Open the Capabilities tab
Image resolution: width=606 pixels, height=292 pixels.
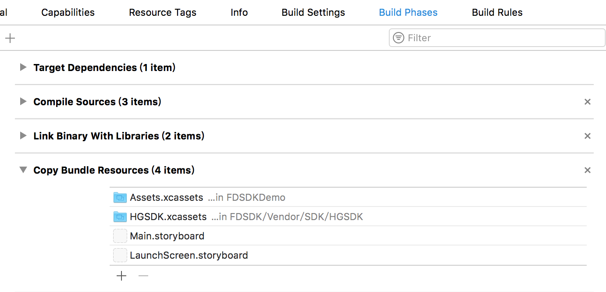pos(68,12)
